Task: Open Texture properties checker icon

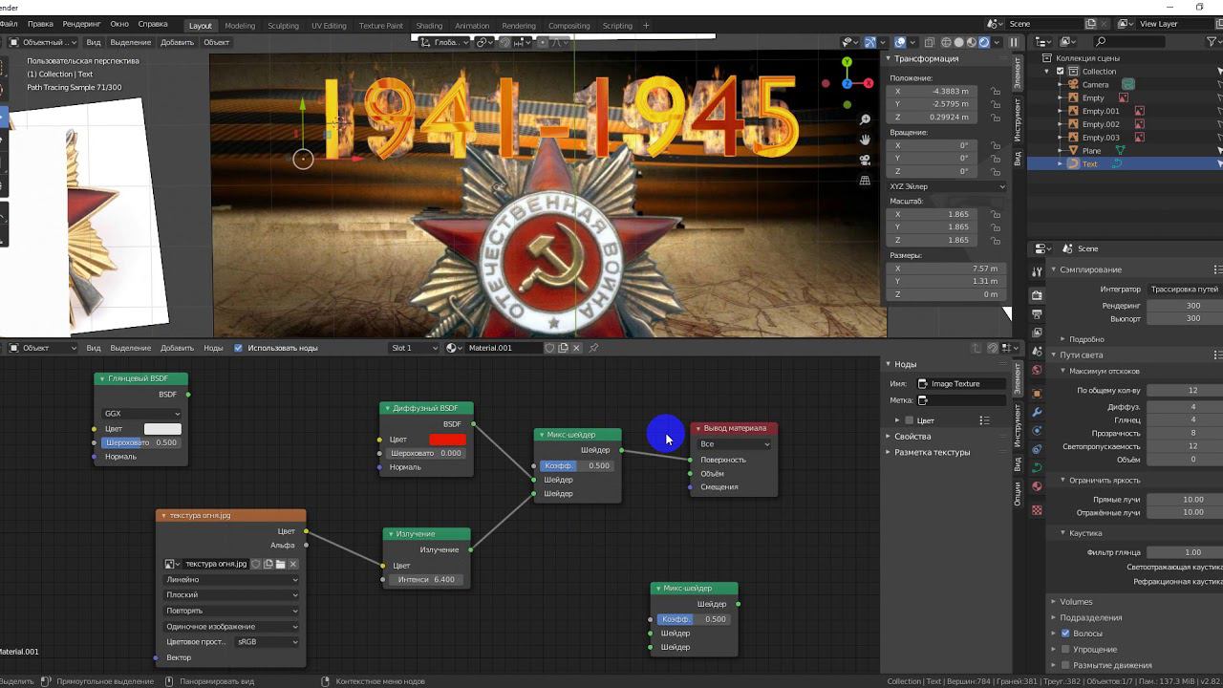Action: pos(1038,510)
